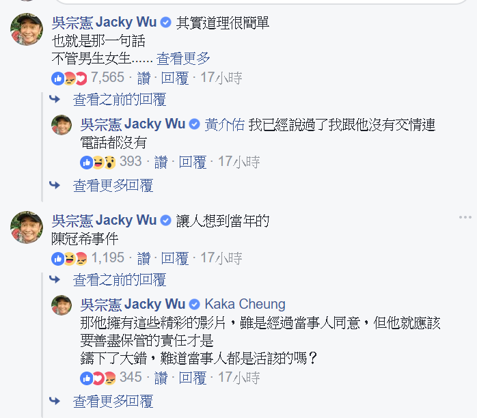477x418 pixels.
Task: Click the verified badge on the first comment's name
Action: (165, 23)
